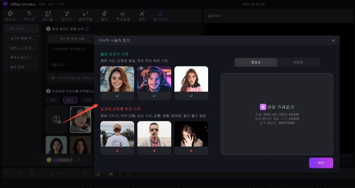Click the undo arrow in timeline toolbar

pyautogui.click(x=7, y=173)
